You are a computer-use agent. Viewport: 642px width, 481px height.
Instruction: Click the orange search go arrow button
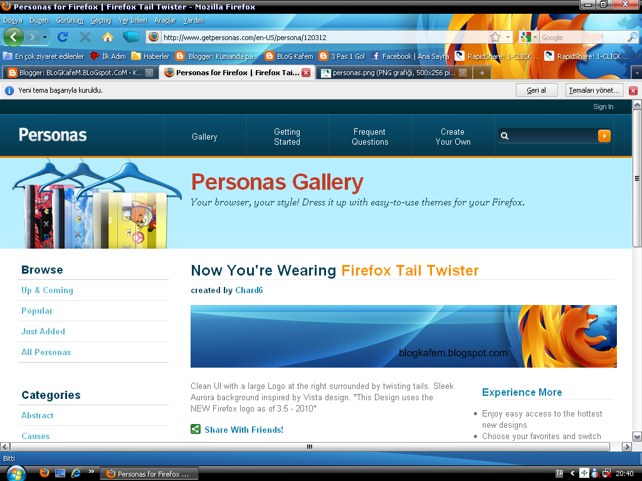tap(604, 136)
